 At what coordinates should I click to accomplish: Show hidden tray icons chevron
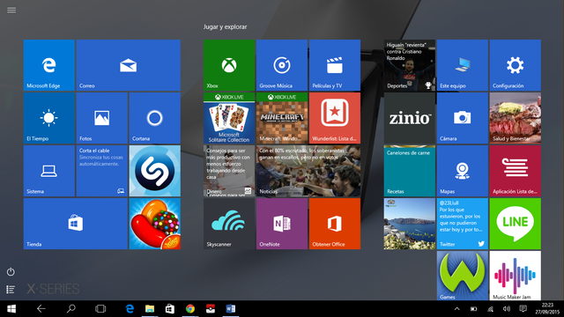pos(456,309)
